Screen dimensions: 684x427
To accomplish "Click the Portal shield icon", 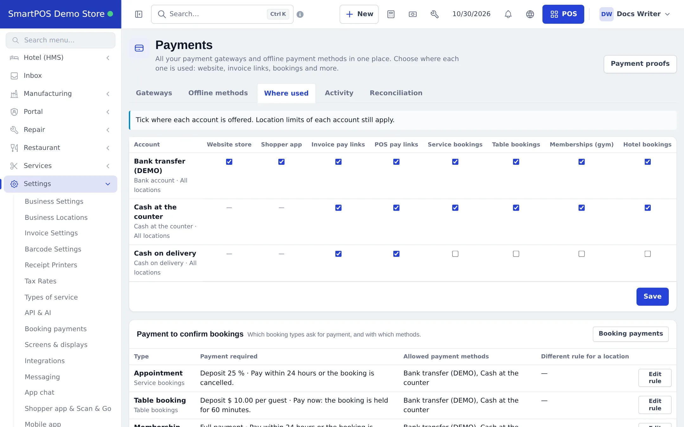I will coord(14,112).
